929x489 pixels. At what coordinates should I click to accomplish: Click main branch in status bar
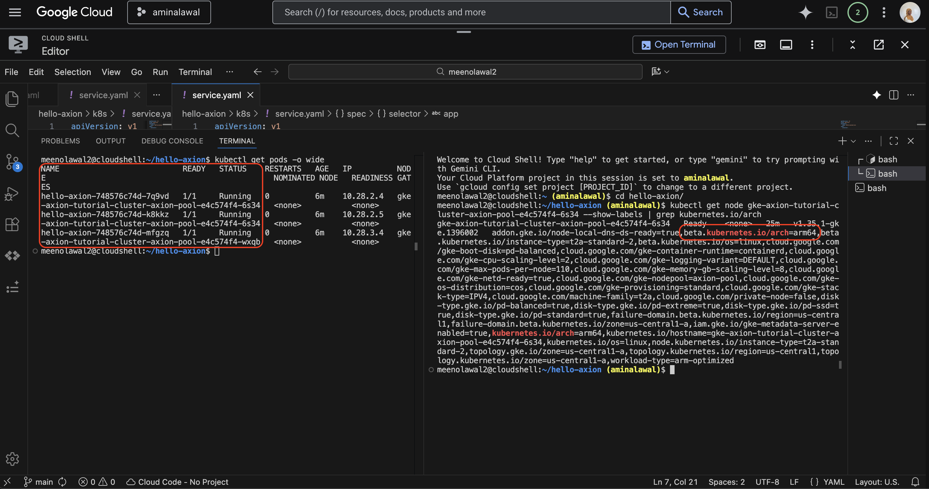pyautogui.click(x=38, y=482)
